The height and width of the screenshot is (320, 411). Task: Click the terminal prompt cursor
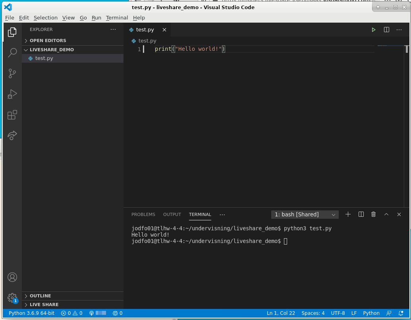[286, 241]
